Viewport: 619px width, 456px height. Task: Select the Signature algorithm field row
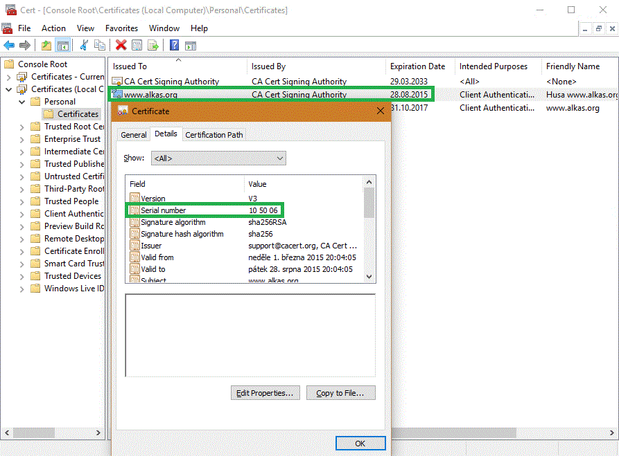[x=173, y=222]
